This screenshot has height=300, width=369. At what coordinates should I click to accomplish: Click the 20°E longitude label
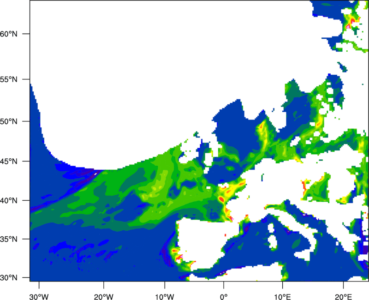pyautogui.click(x=343, y=297)
